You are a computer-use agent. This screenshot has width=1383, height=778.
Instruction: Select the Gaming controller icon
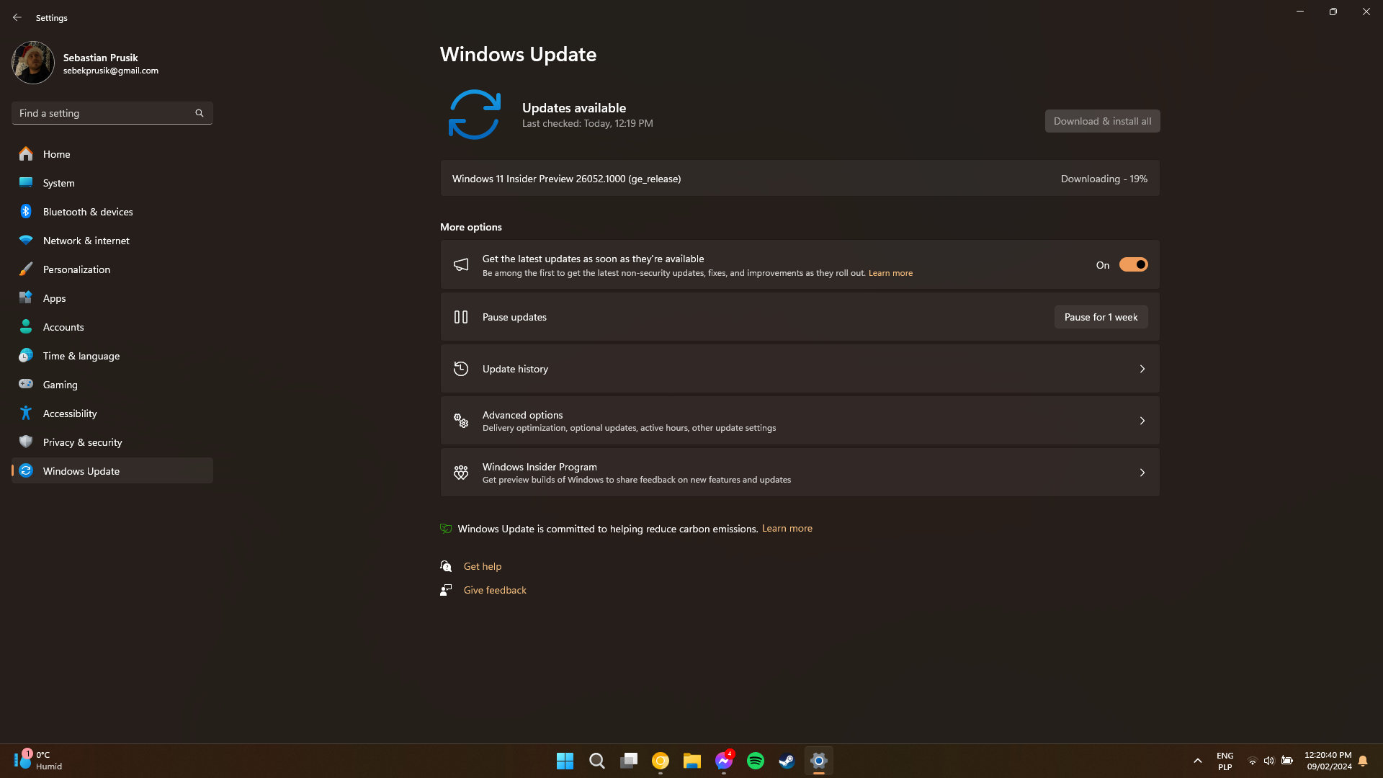25,384
